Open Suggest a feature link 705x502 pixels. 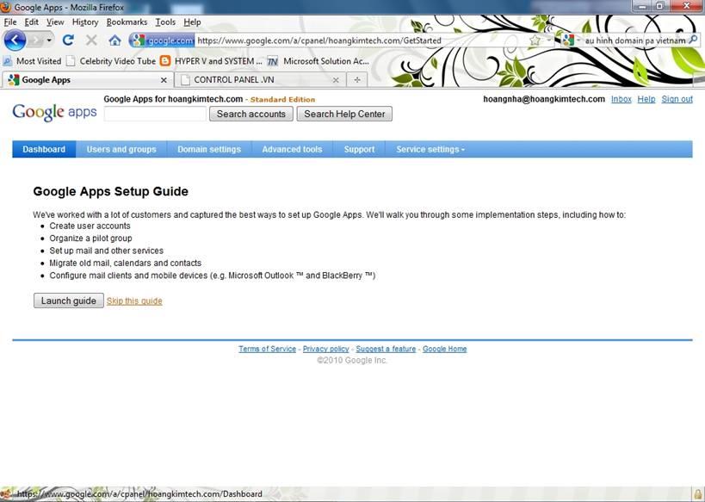[386, 349]
